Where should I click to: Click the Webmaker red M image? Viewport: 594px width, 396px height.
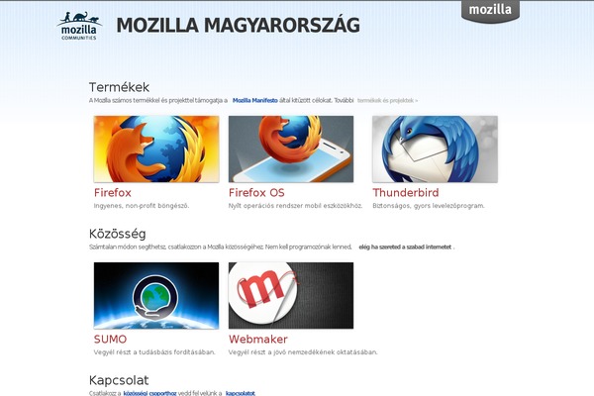coord(291,296)
